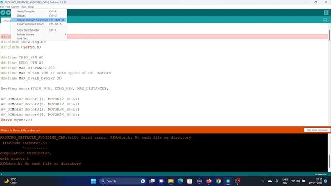331x186 pixels.
Task: Launch Google Chrome from taskbar
Action: (218, 181)
